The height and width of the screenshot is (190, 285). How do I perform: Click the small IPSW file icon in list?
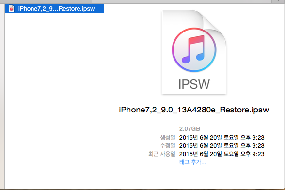click(x=12, y=9)
